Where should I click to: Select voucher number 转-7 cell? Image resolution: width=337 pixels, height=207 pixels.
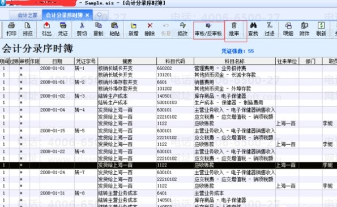[x=86, y=172]
